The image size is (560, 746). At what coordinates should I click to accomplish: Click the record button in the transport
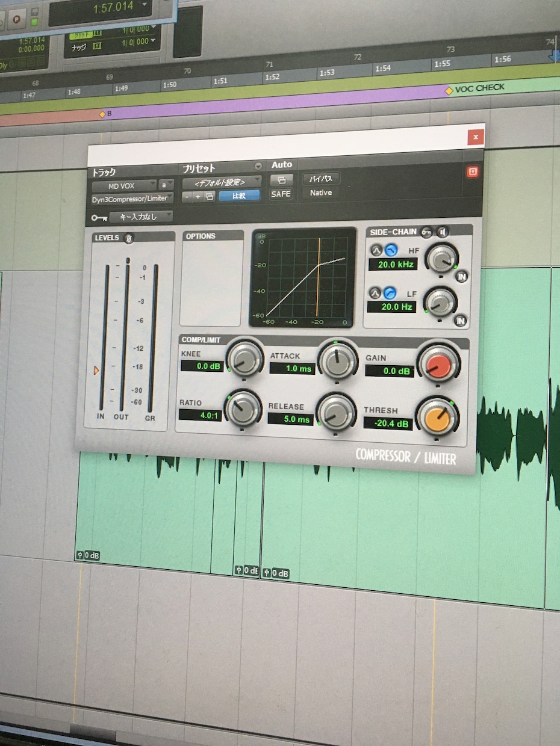[16, 18]
